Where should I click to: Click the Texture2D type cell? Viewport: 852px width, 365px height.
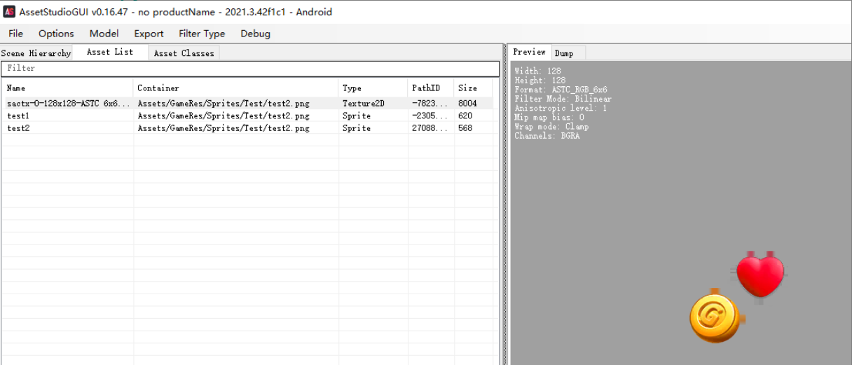point(363,104)
